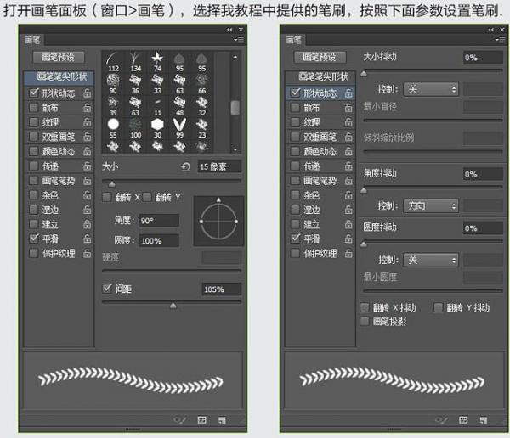Image resolution: width=510 pixels, height=438 pixels.
Task: Open 控制 dropdown set to 方向
Action: 431,206
